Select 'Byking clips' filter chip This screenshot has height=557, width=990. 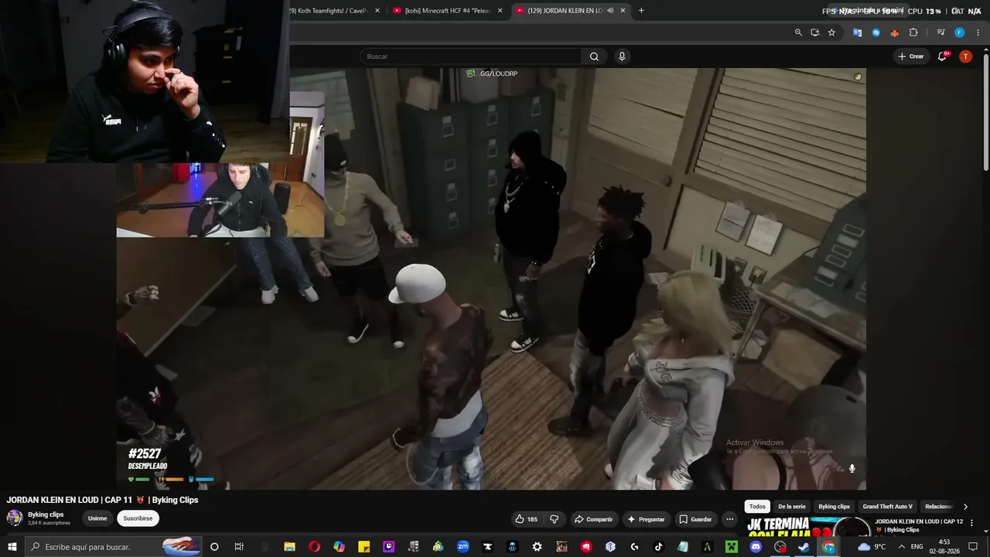(x=834, y=507)
